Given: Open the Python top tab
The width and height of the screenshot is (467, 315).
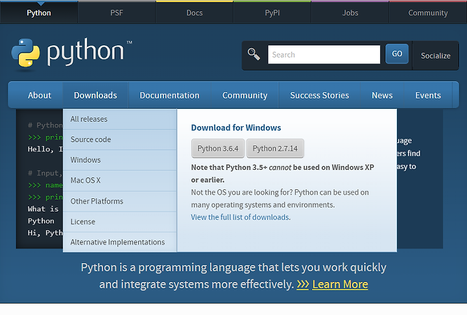Looking at the screenshot, I should point(39,13).
